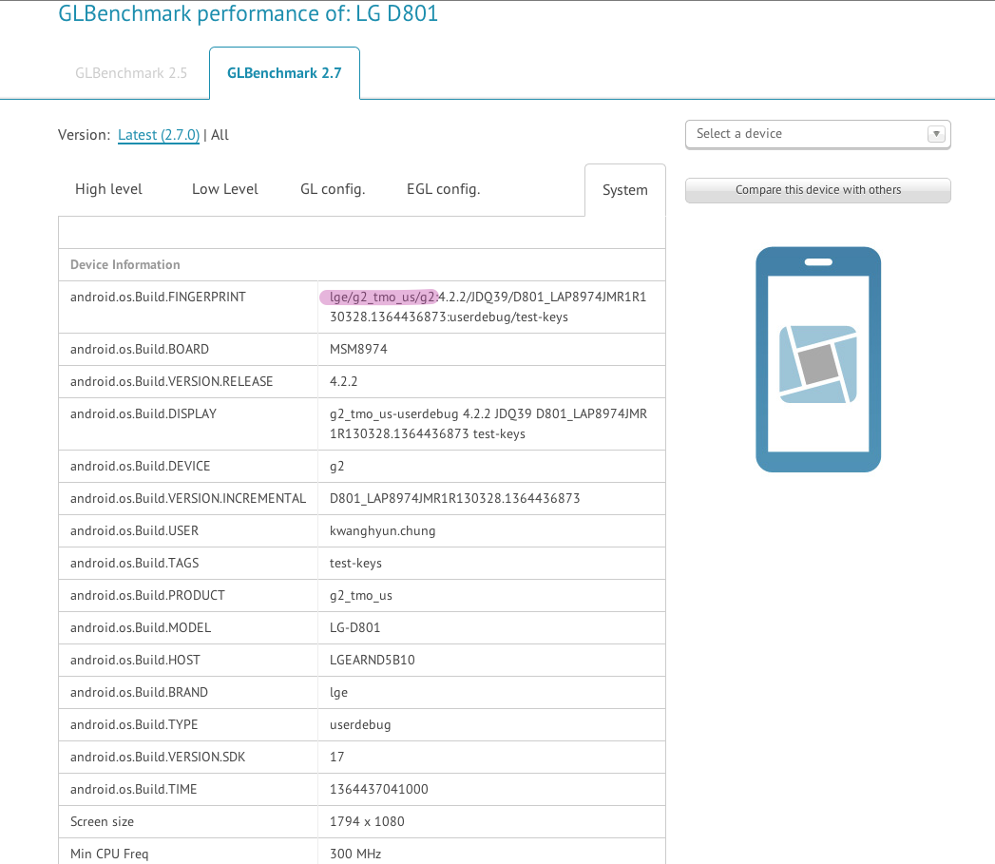Click the SDK value 17

point(337,758)
